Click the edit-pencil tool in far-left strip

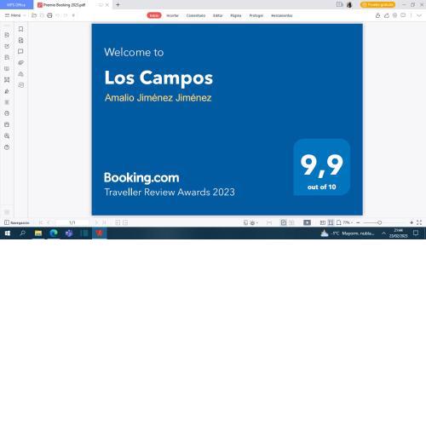click(x=7, y=46)
